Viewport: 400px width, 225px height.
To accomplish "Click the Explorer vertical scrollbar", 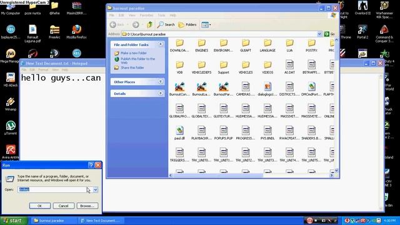I will coord(336,51).
